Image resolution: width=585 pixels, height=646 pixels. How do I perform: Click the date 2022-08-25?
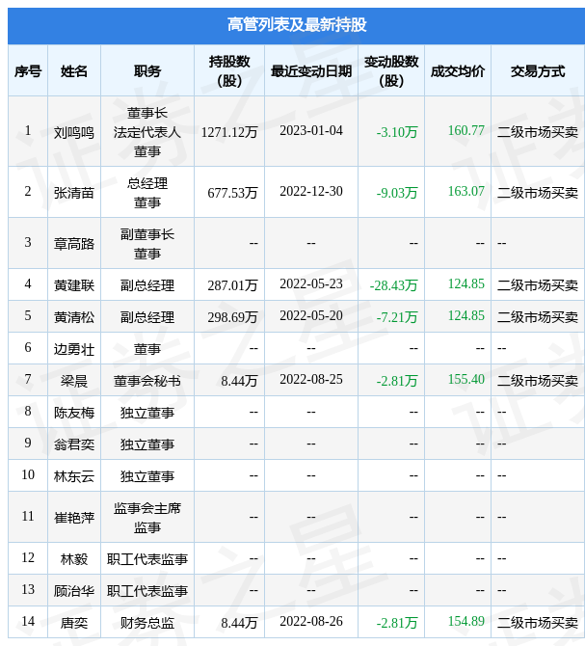click(311, 379)
